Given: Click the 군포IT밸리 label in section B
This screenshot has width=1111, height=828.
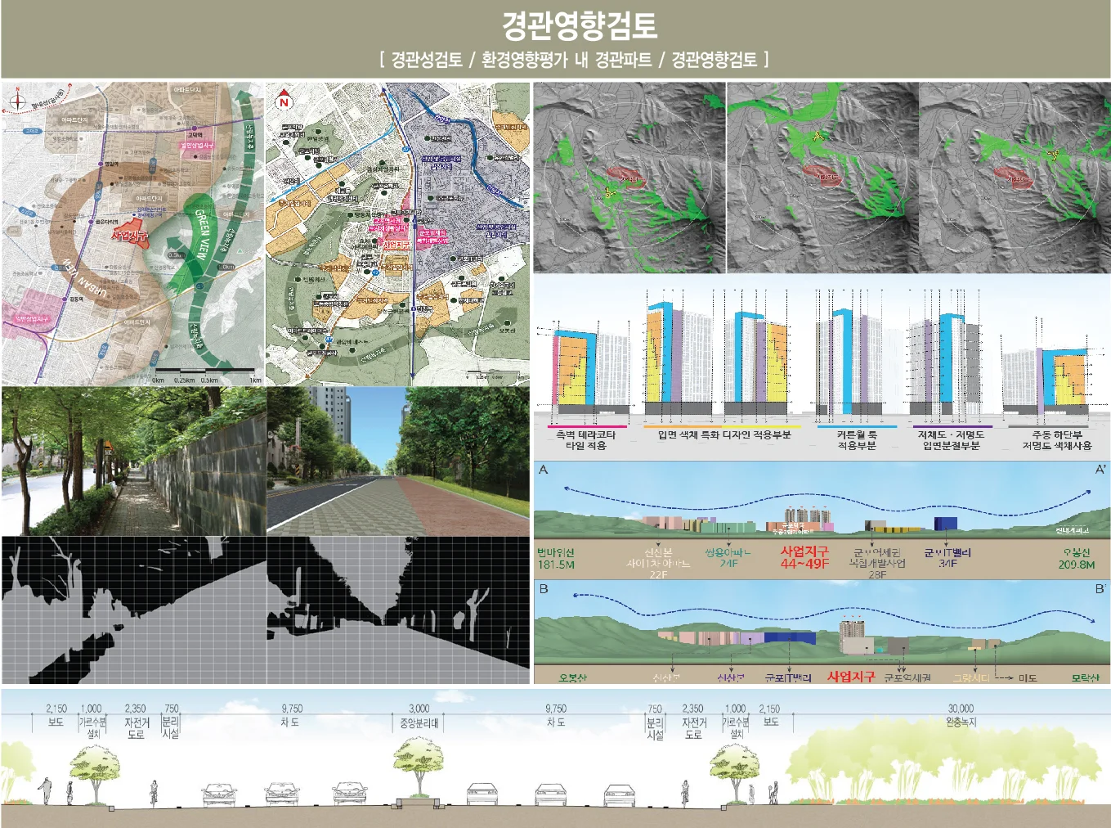Looking at the screenshot, I should (x=787, y=677).
